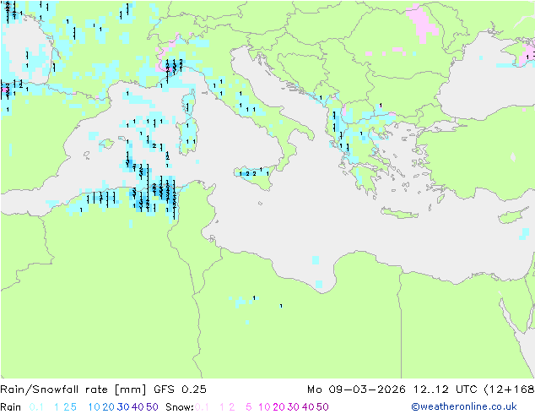Pick the snow legend value 10
The image size is (535, 414).
coord(264,407)
